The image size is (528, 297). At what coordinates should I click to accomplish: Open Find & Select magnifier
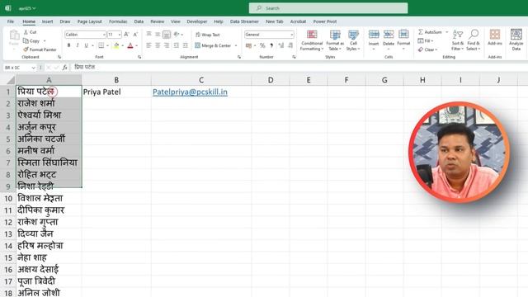473,40
